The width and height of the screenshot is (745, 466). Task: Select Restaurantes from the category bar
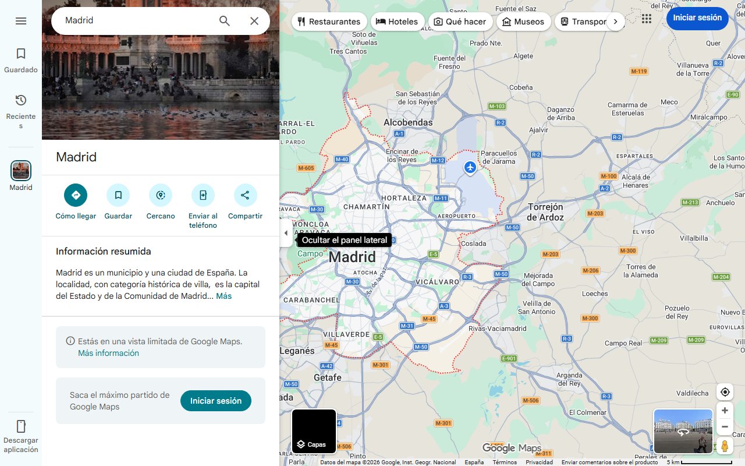329,21
